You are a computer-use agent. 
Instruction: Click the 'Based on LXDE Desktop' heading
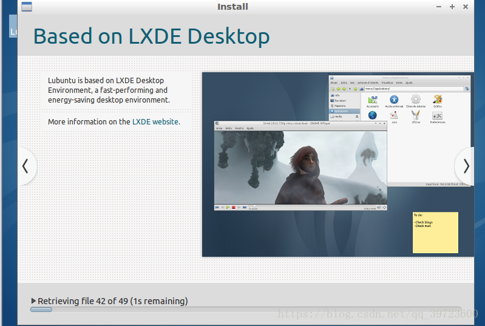[152, 36]
